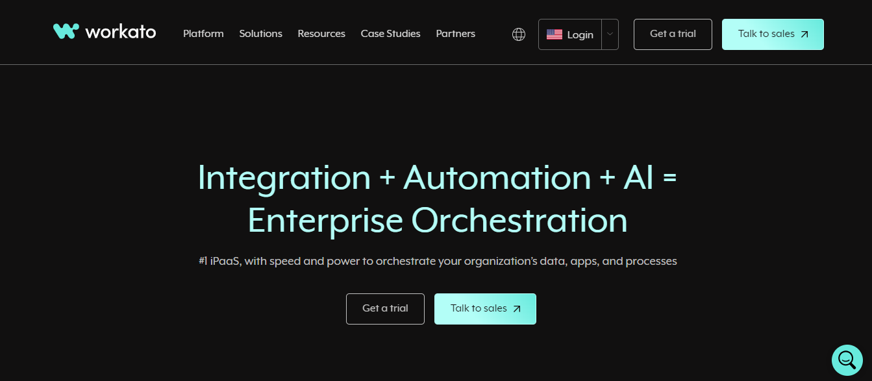
Task: Expand the Login region chevron dropdown
Action: [x=609, y=34]
